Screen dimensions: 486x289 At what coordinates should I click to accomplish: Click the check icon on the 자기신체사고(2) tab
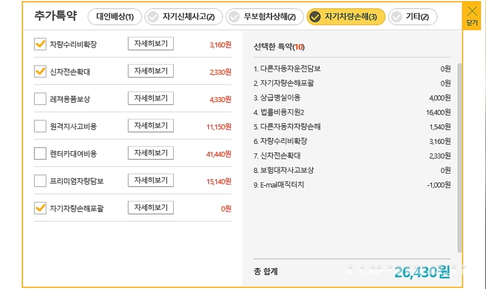153,17
